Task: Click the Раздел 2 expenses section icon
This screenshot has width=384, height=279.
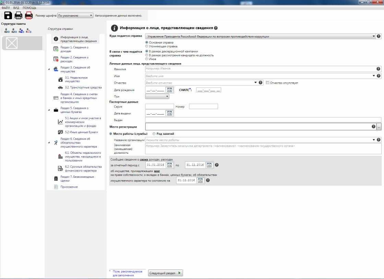Action: pyautogui.click(x=56, y=59)
